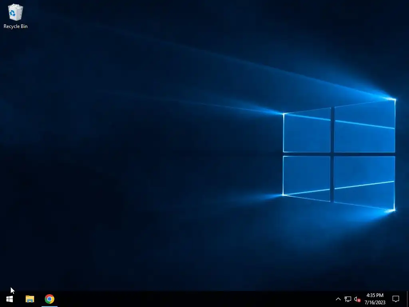Click the muted volume speaker icon
409x307 pixels.
(357, 299)
